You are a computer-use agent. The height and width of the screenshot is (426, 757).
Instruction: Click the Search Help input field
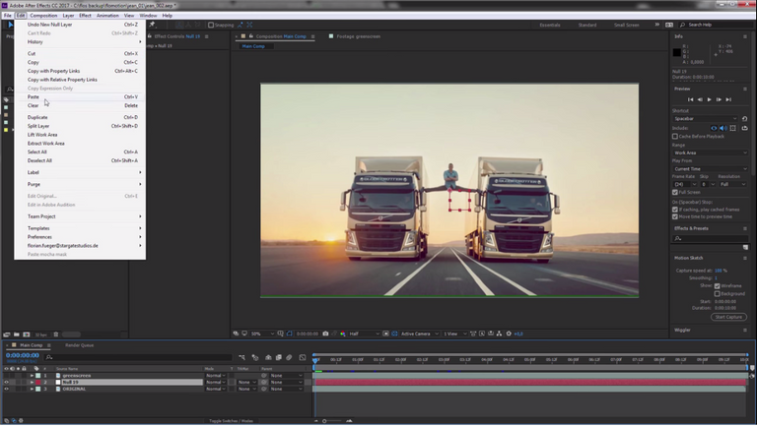point(717,25)
